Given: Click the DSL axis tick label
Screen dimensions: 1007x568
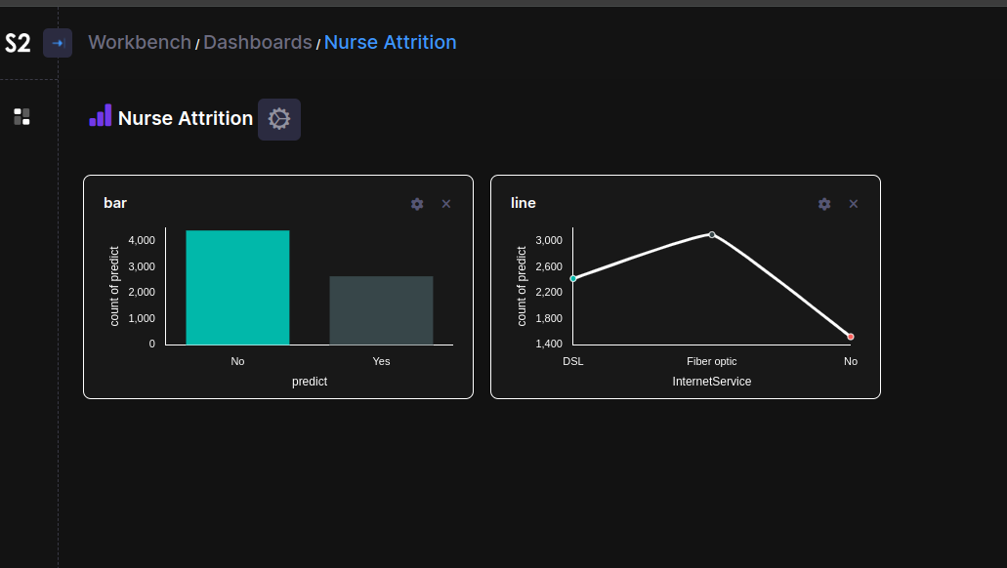Looking at the screenshot, I should click(573, 361).
